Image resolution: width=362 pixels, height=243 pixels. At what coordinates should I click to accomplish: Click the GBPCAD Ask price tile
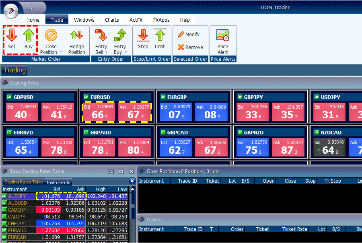pyautogui.click(x=211, y=147)
